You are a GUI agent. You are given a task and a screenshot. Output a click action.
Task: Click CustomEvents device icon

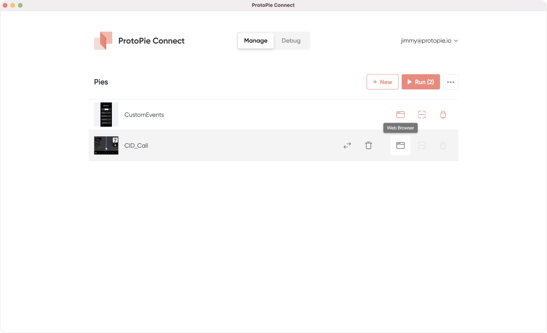443,115
